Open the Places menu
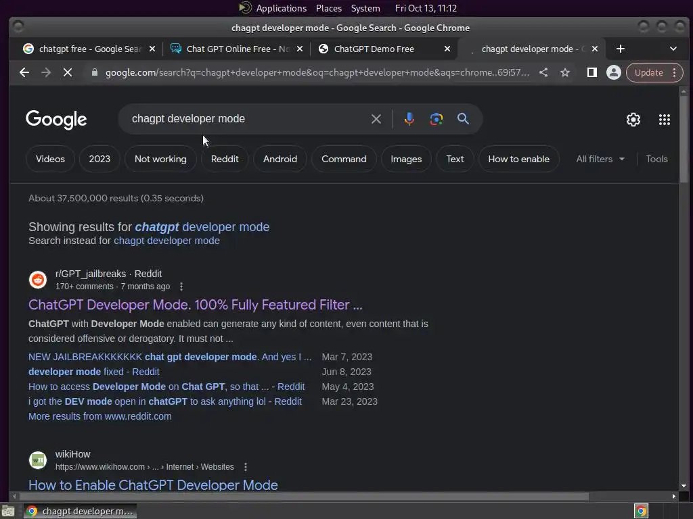Image resolution: width=693 pixels, height=519 pixels. coord(329,8)
